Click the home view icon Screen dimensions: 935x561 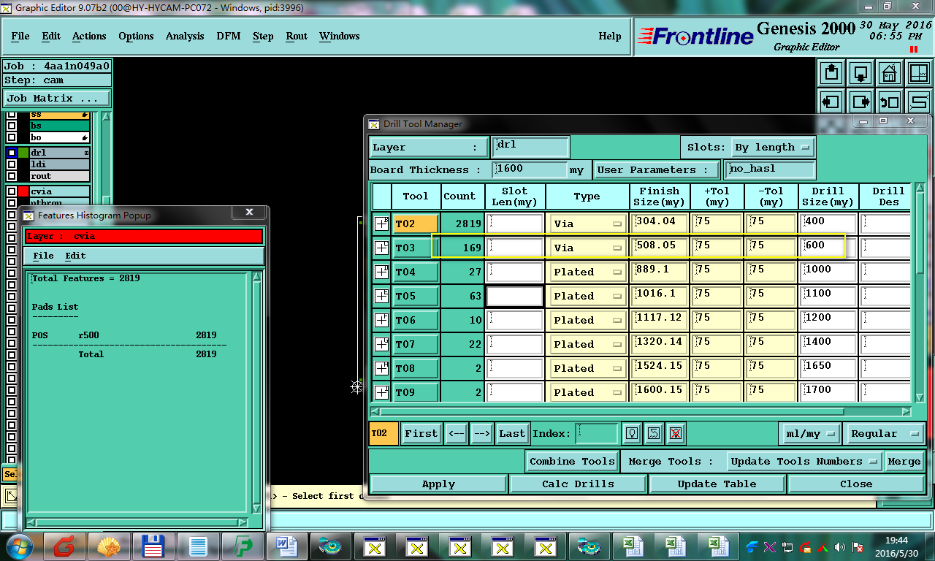pos(889,73)
